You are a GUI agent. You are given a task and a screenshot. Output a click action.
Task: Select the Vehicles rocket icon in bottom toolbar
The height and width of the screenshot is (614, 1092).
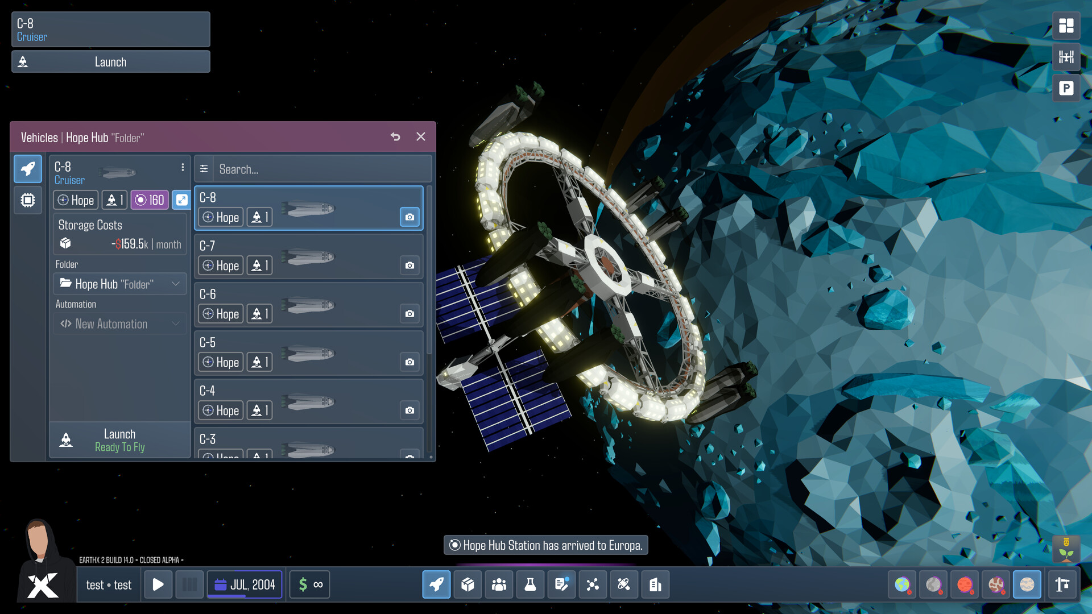(436, 584)
